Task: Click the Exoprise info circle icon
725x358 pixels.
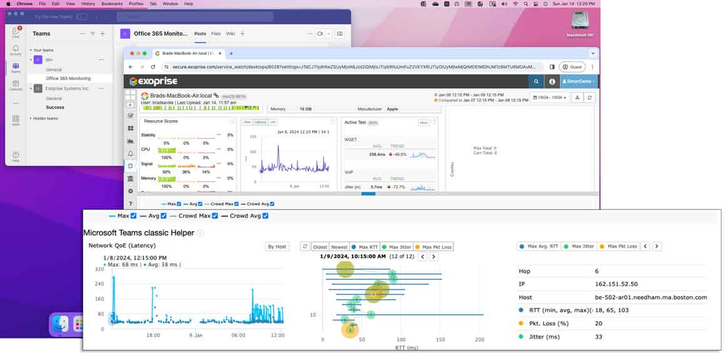Action: click(552, 81)
